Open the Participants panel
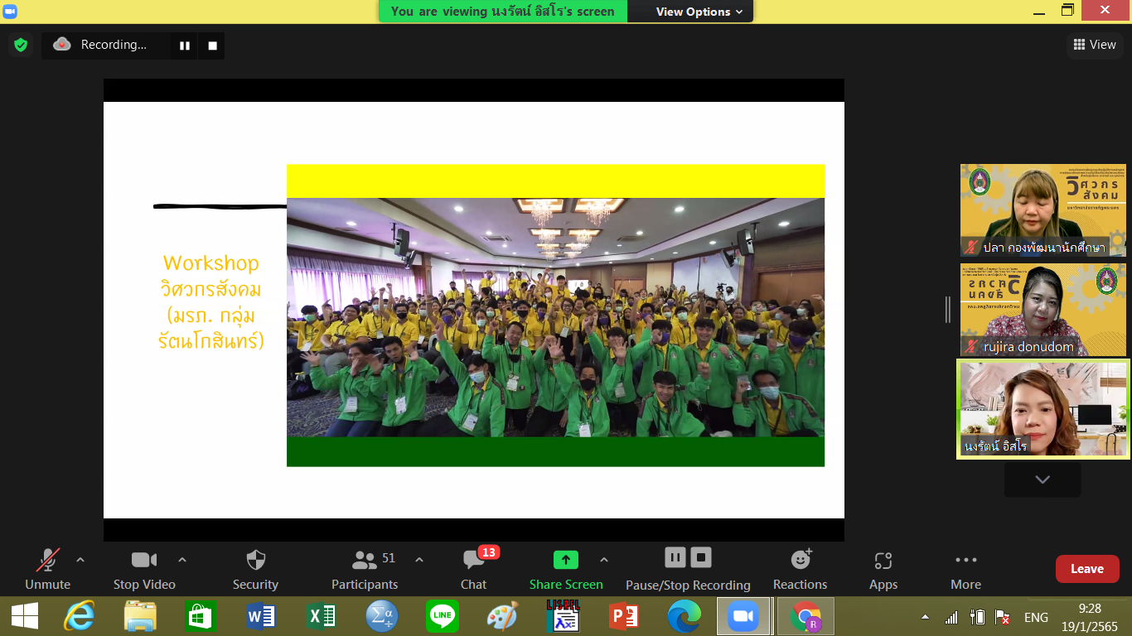Screen dimensions: 1132x636 (x=365, y=570)
